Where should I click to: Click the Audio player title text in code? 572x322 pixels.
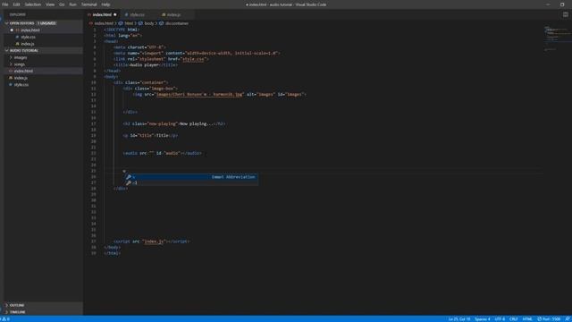click(144, 65)
